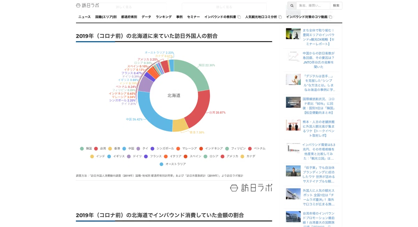Open article 国際線就航状況、コロナ前比「93%」
Screen dimensions: 418x227
(318, 106)
